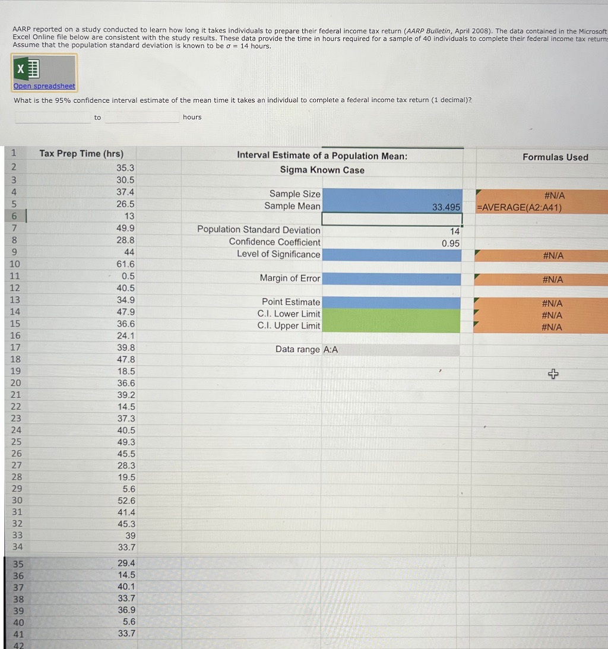Select the 'Interval Estimate of a Population Mean:' title

tap(322, 156)
